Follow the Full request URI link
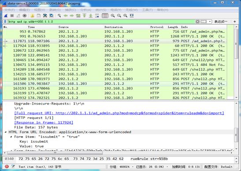Image resolution: width=241 pixels, height=171 pixels. [x=119, y=113]
